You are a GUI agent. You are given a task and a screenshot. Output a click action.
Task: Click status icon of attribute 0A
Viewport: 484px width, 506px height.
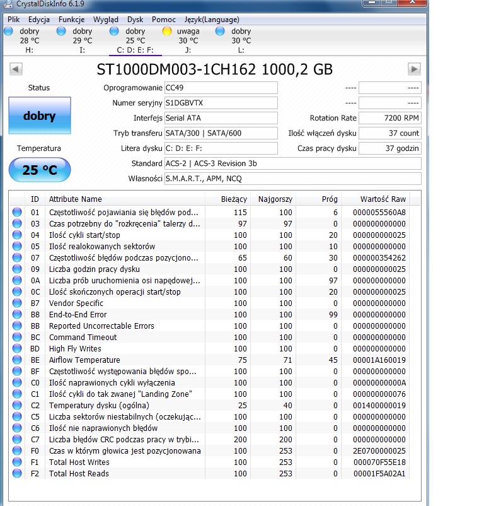[17, 280]
